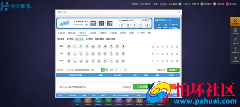Click the rebate slider handle
The height and width of the screenshot is (107, 240).
pos(74,70)
